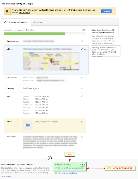The height and width of the screenshot is (179, 138).
Task: Click Saturday hours 9:00 am-5:00 pm
Action: coord(41,113)
